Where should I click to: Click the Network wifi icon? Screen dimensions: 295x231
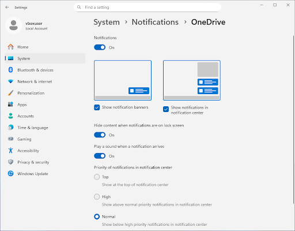[11, 81]
